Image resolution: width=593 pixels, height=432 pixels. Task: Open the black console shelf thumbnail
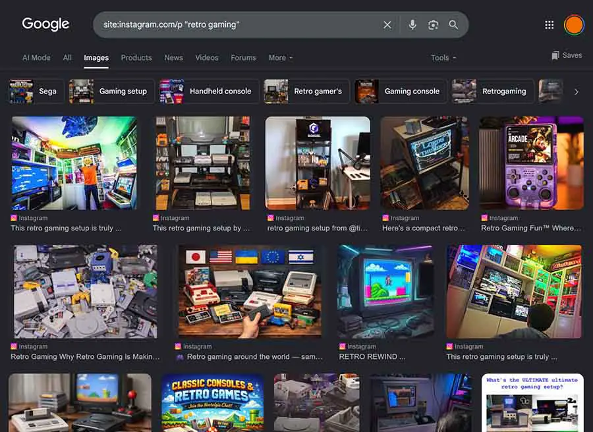(x=203, y=163)
